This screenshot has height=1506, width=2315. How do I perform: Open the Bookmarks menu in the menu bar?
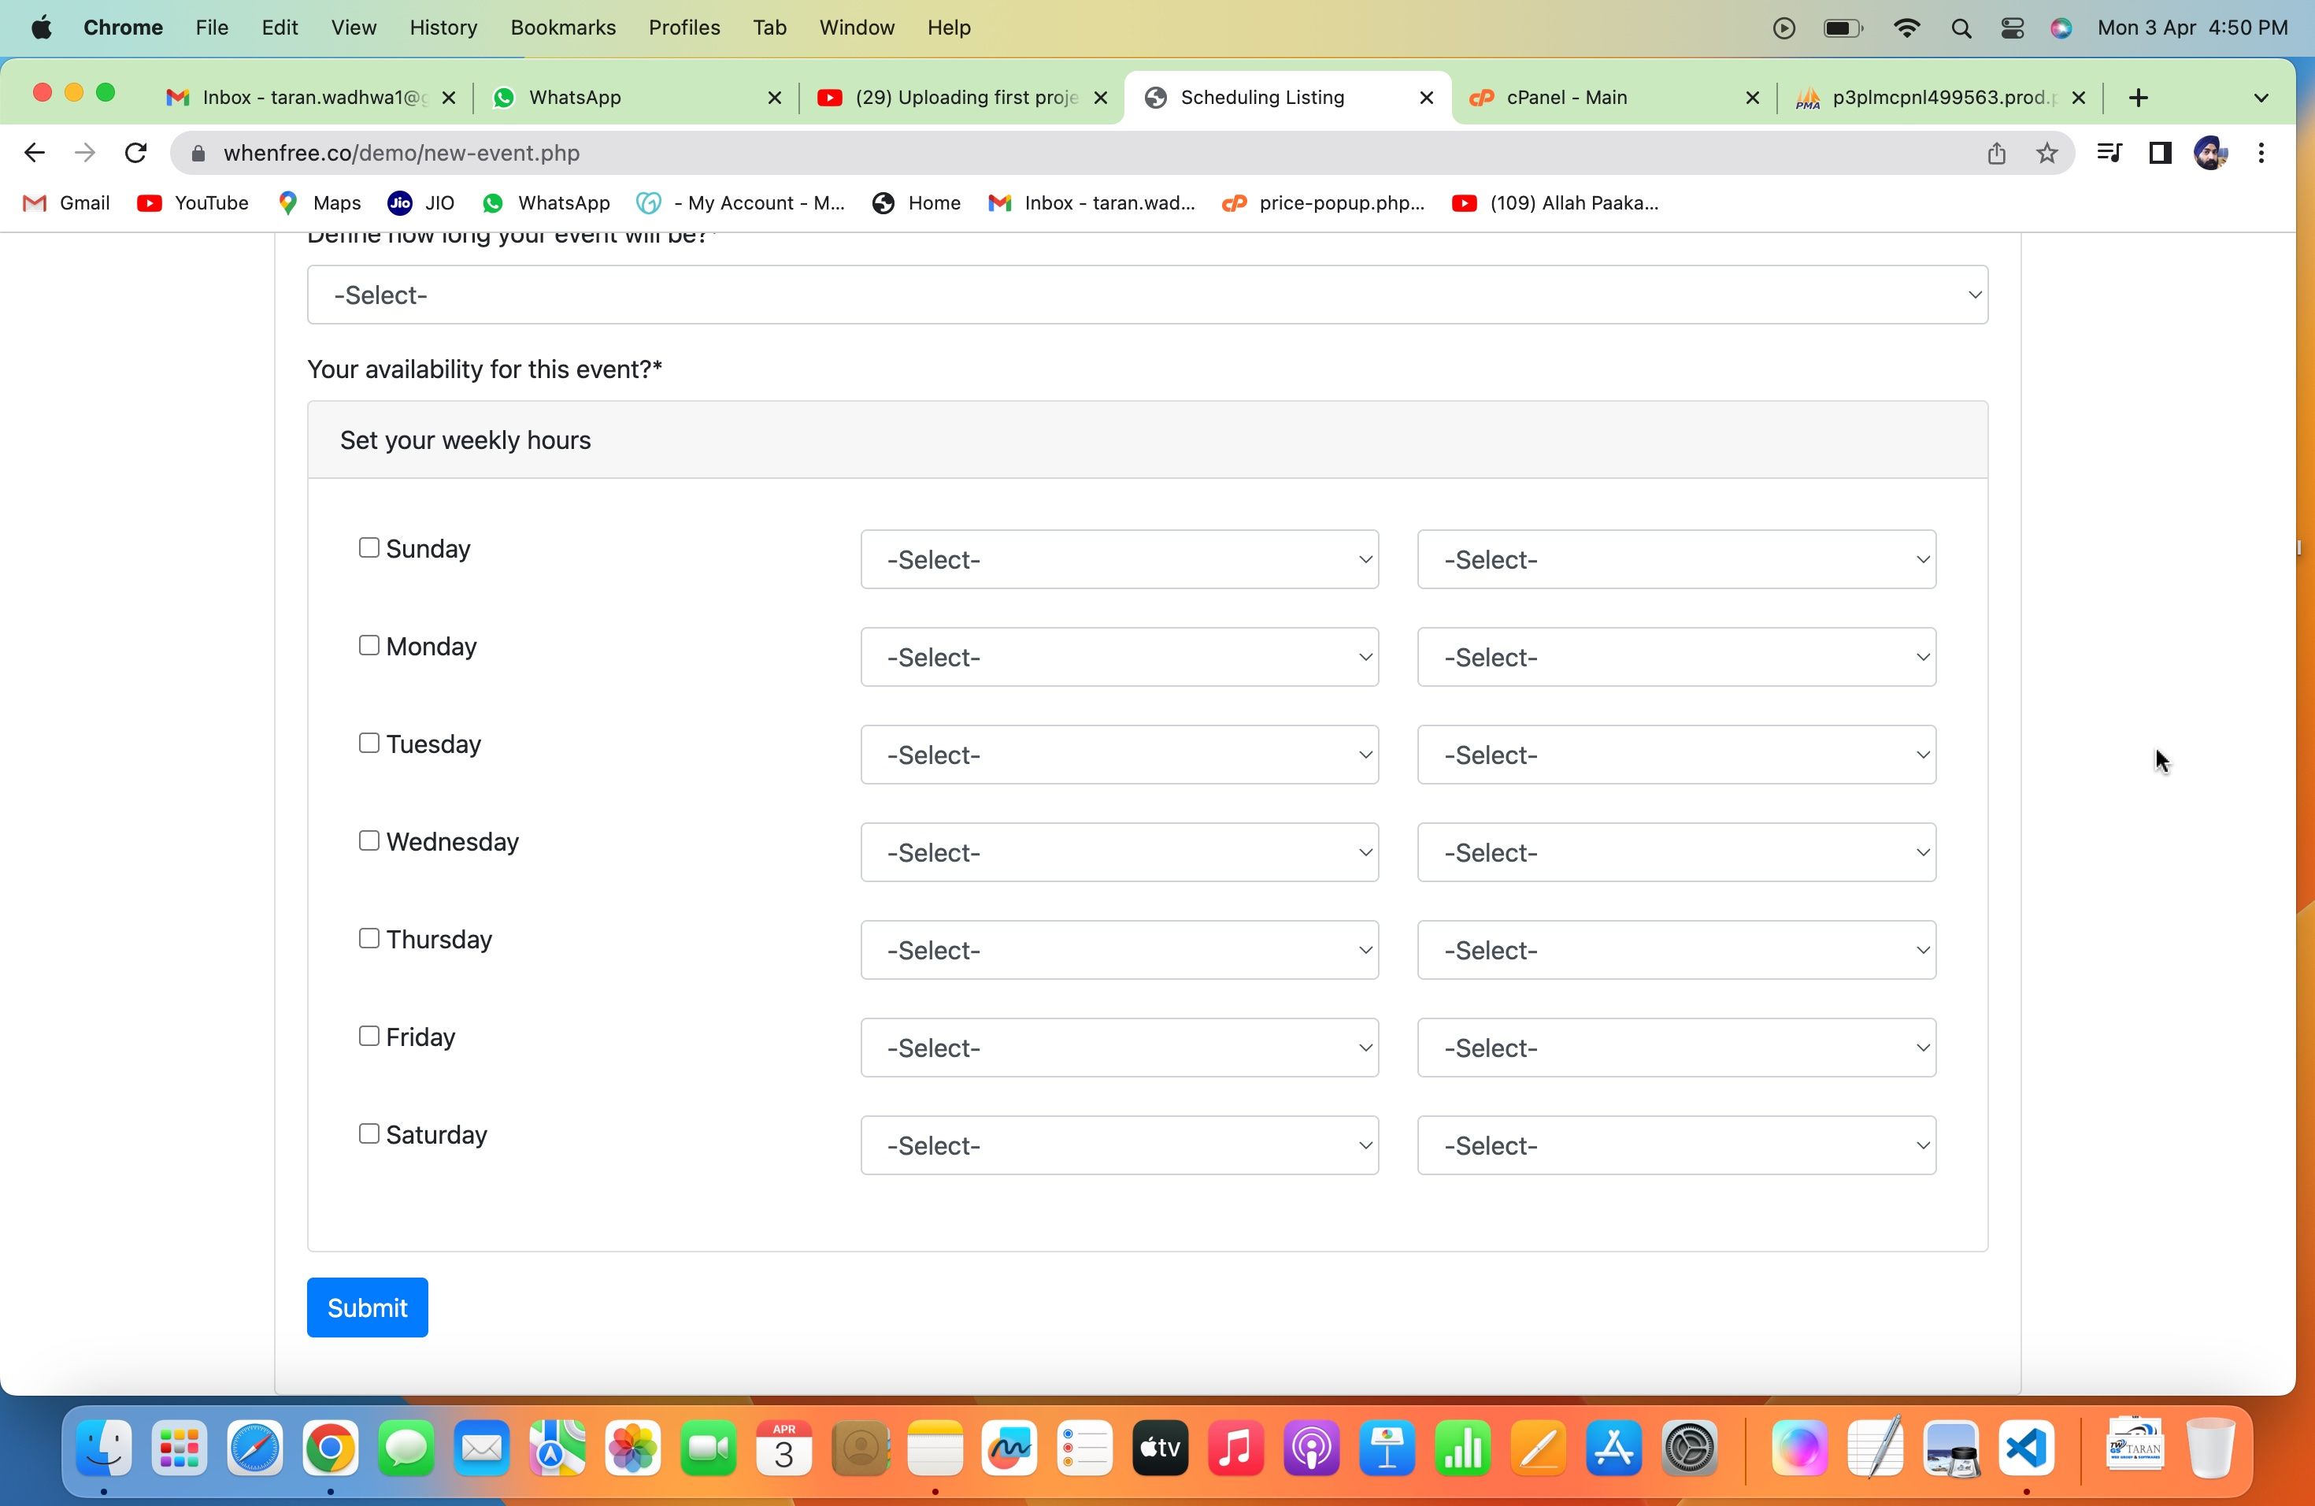[x=562, y=28]
